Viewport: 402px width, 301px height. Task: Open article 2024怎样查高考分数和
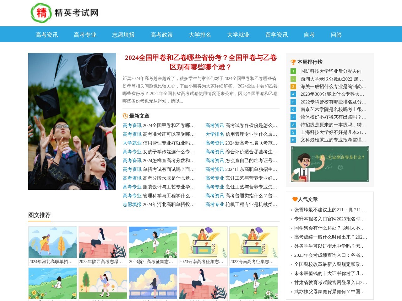[169, 161]
